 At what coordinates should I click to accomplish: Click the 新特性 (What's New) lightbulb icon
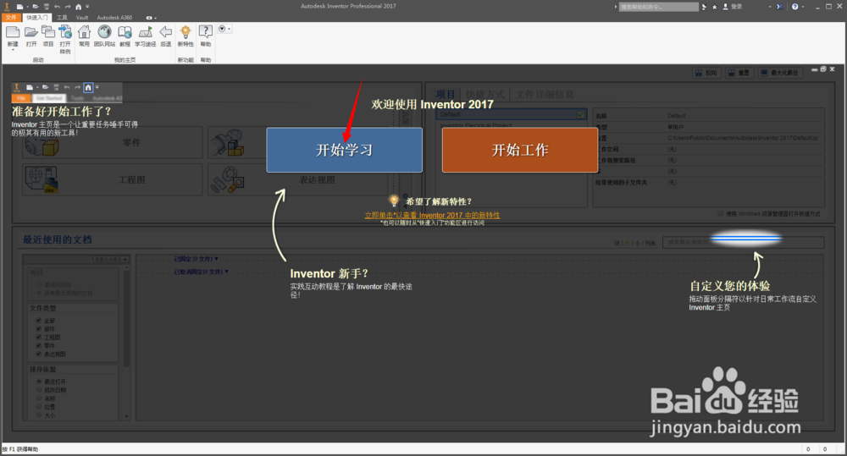point(185,33)
